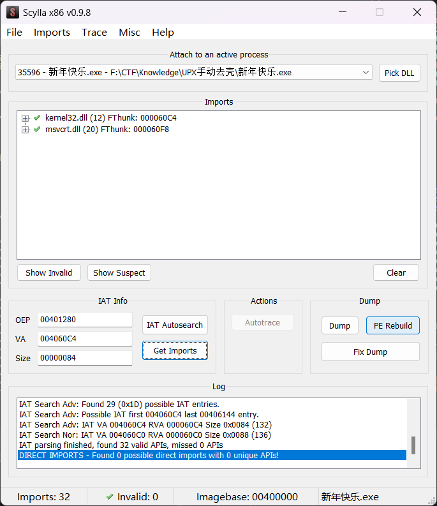Image resolution: width=437 pixels, height=506 pixels.
Task: Click green checkmark beside msvcrt.dll
Action: (37, 130)
